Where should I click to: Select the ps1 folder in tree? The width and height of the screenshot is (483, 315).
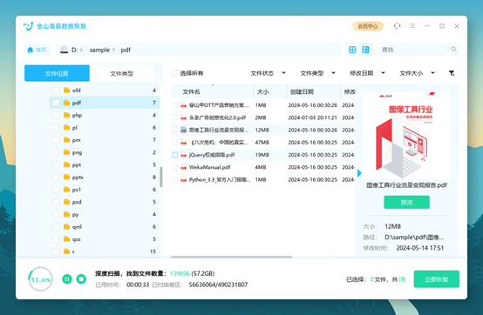[x=105, y=190]
